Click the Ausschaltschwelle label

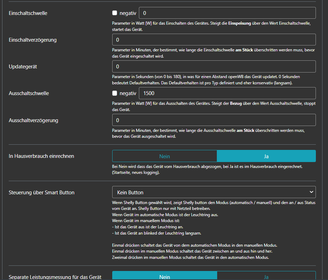point(29,93)
